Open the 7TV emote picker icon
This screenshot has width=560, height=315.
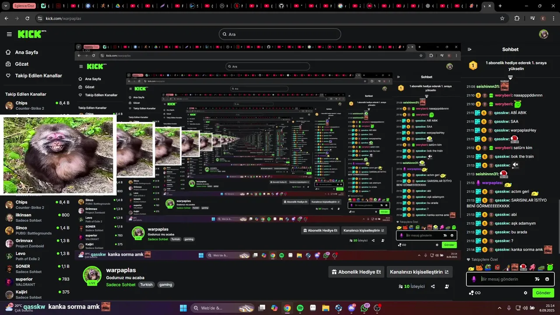(x=537, y=279)
